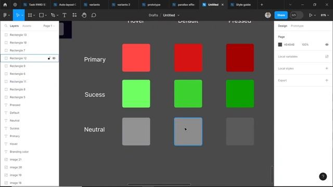Image resolution: width=333 pixels, height=187 pixels.
Task: Click the search icon in Layers panel
Action: tap(6, 26)
